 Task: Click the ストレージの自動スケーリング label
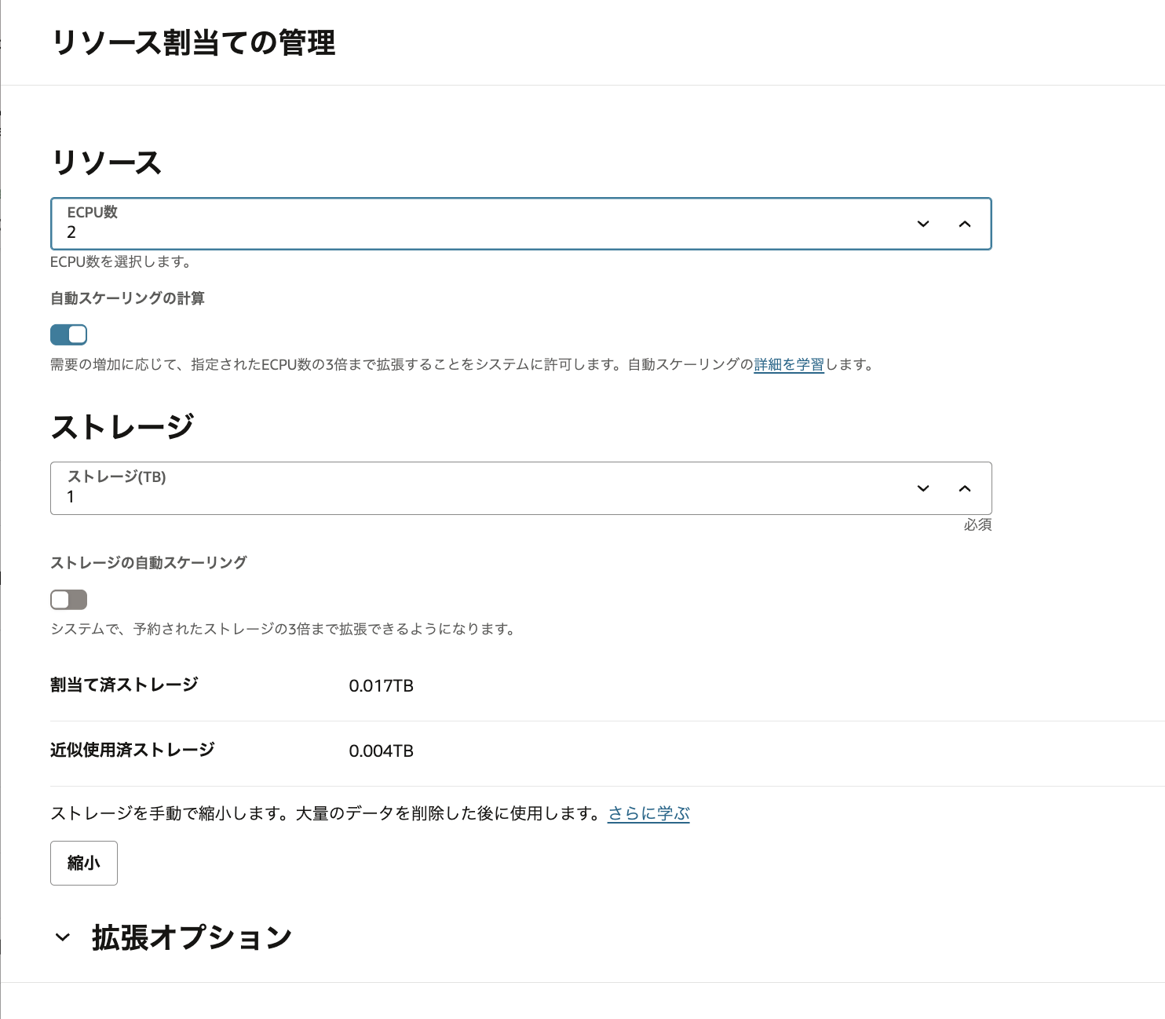coord(148,563)
